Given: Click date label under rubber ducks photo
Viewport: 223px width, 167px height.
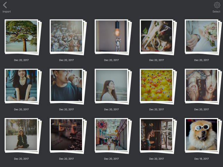Looking at the screenshot, I should [x=156, y=109].
